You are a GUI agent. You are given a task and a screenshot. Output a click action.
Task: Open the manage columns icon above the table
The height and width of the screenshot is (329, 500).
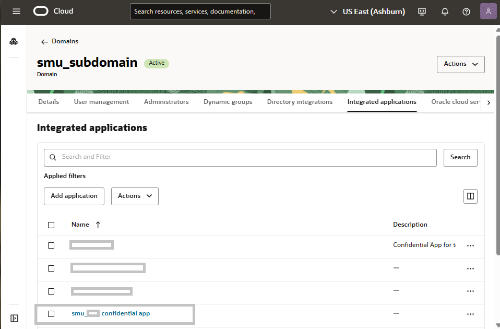[470, 196]
